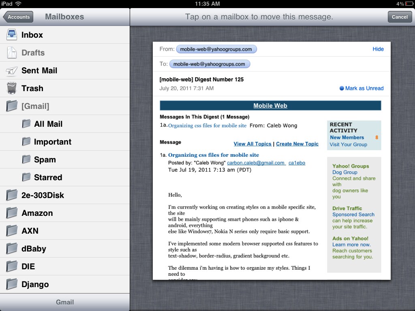Select the 2e-303Disk mailbox label

(x=43, y=195)
